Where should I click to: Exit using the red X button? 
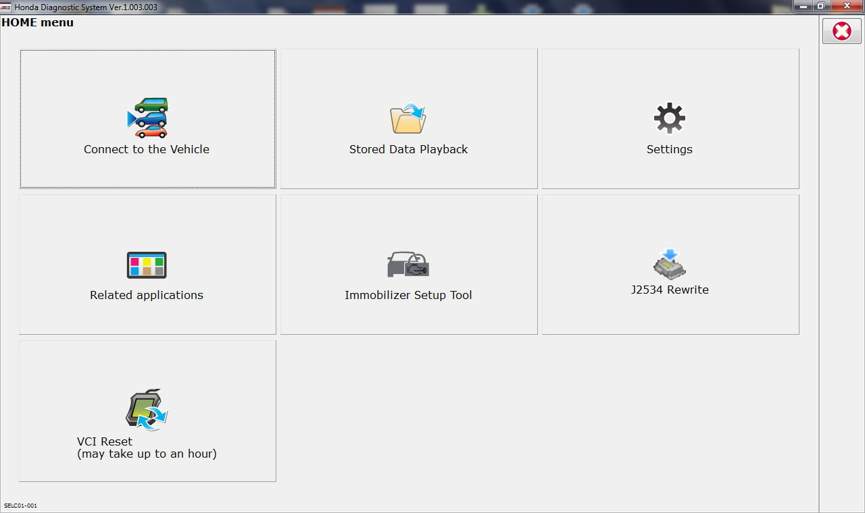coord(842,31)
